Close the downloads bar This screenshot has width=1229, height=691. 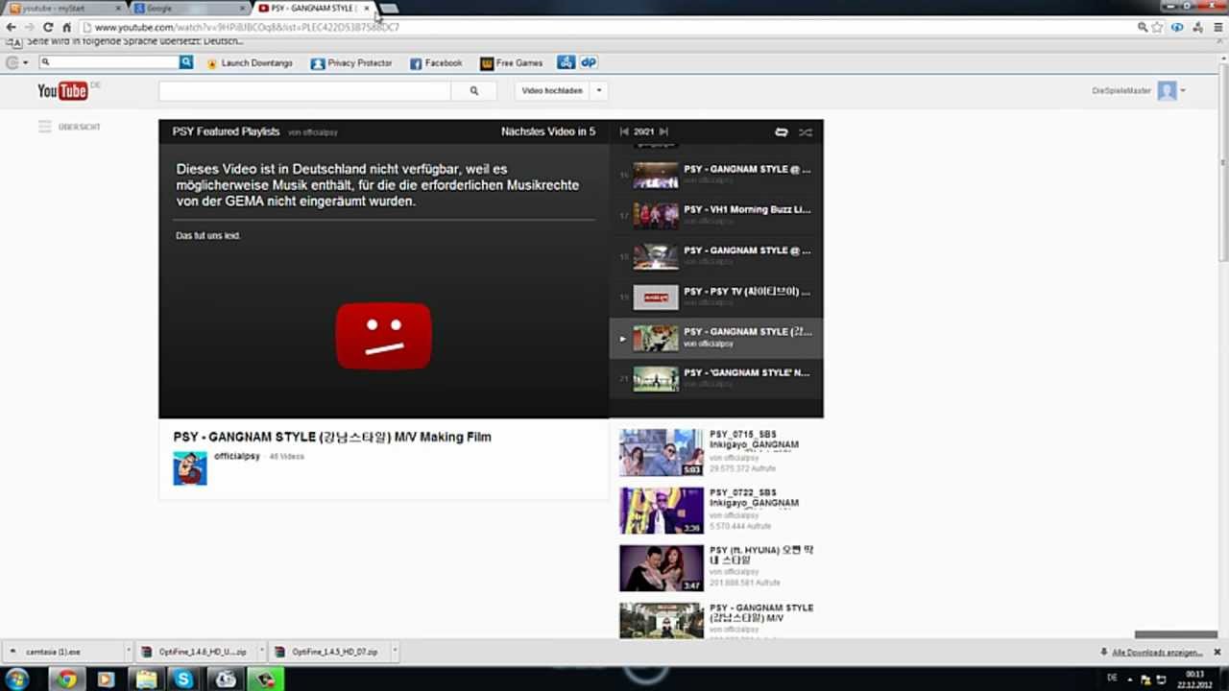click(1217, 652)
